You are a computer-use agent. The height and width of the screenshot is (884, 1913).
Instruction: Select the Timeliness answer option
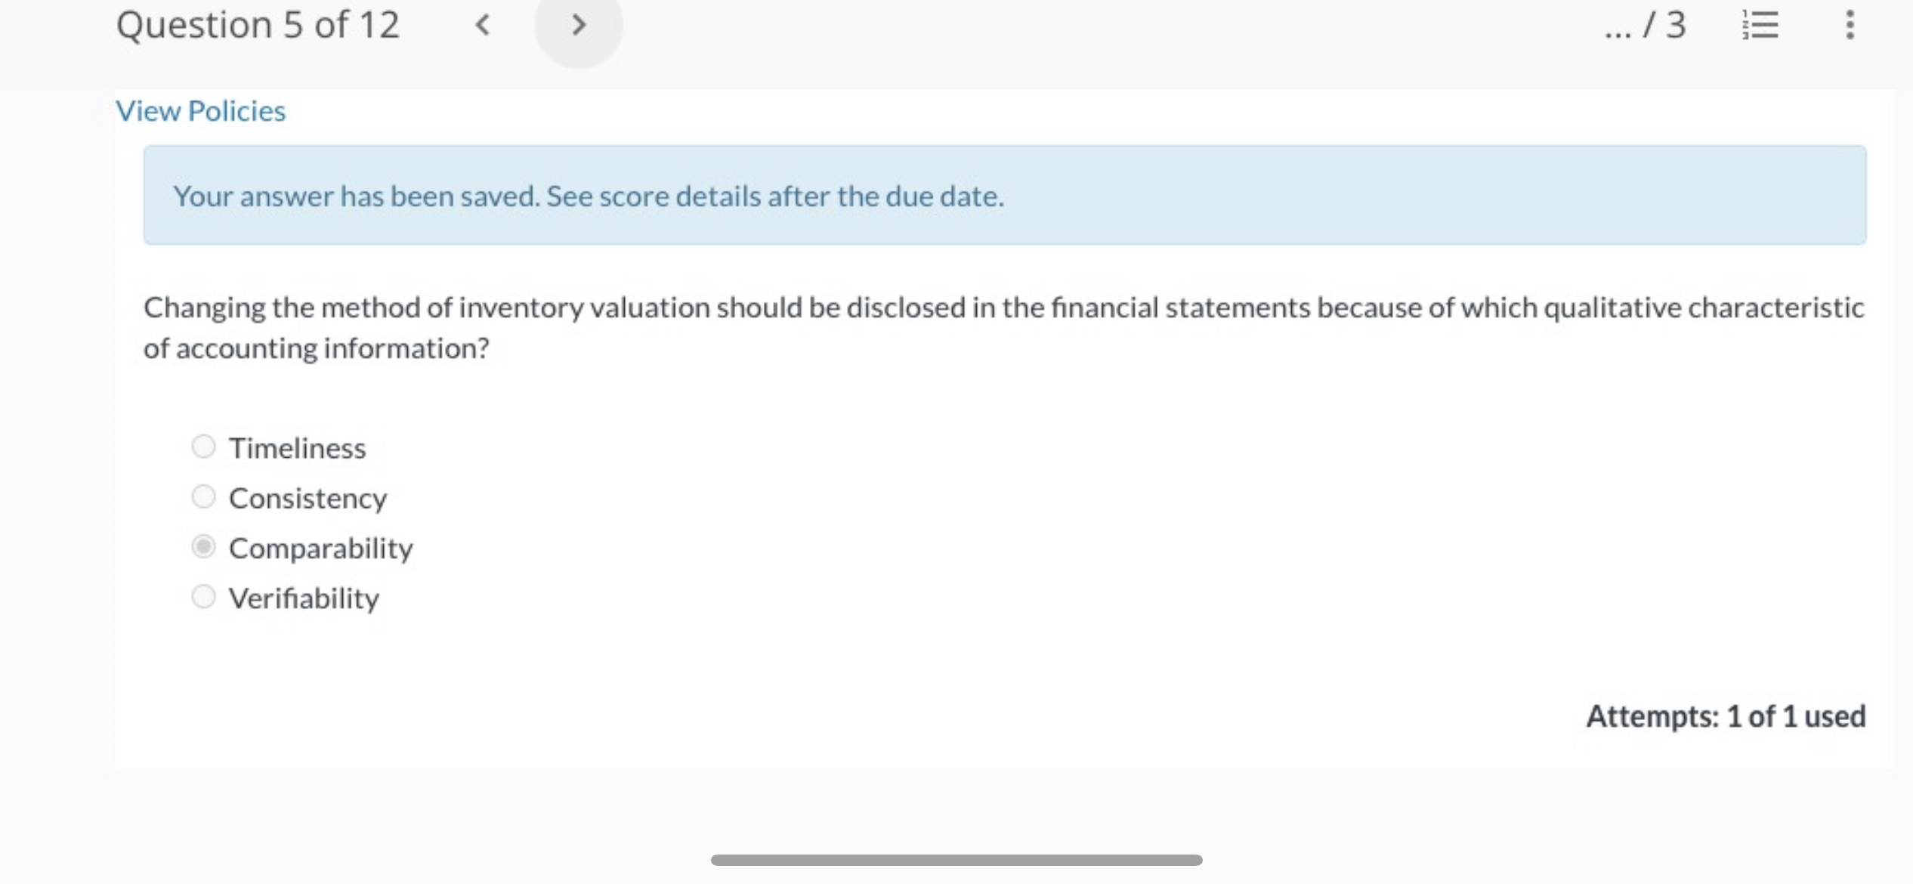202,447
